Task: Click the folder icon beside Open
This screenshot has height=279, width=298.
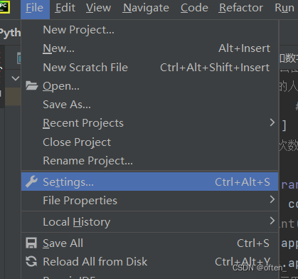Action: pyautogui.click(x=32, y=86)
